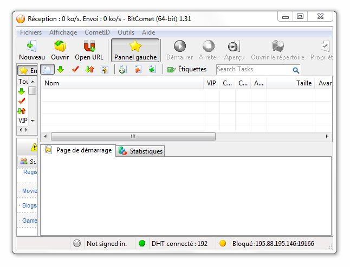The width and height of the screenshot is (350, 267).
Task: Click the yellow blocked port indicator
Action: point(223,243)
